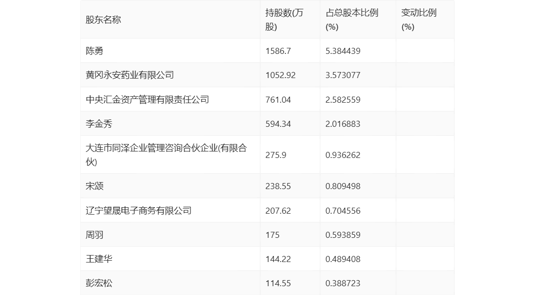Select shareholder name 李金秀
535x295 pixels.
pyautogui.click(x=99, y=124)
